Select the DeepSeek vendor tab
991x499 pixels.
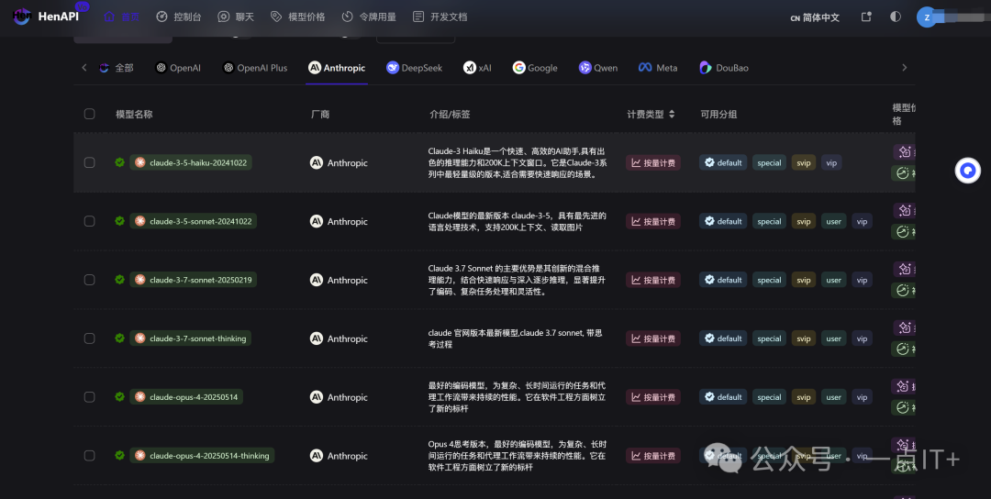[415, 68]
